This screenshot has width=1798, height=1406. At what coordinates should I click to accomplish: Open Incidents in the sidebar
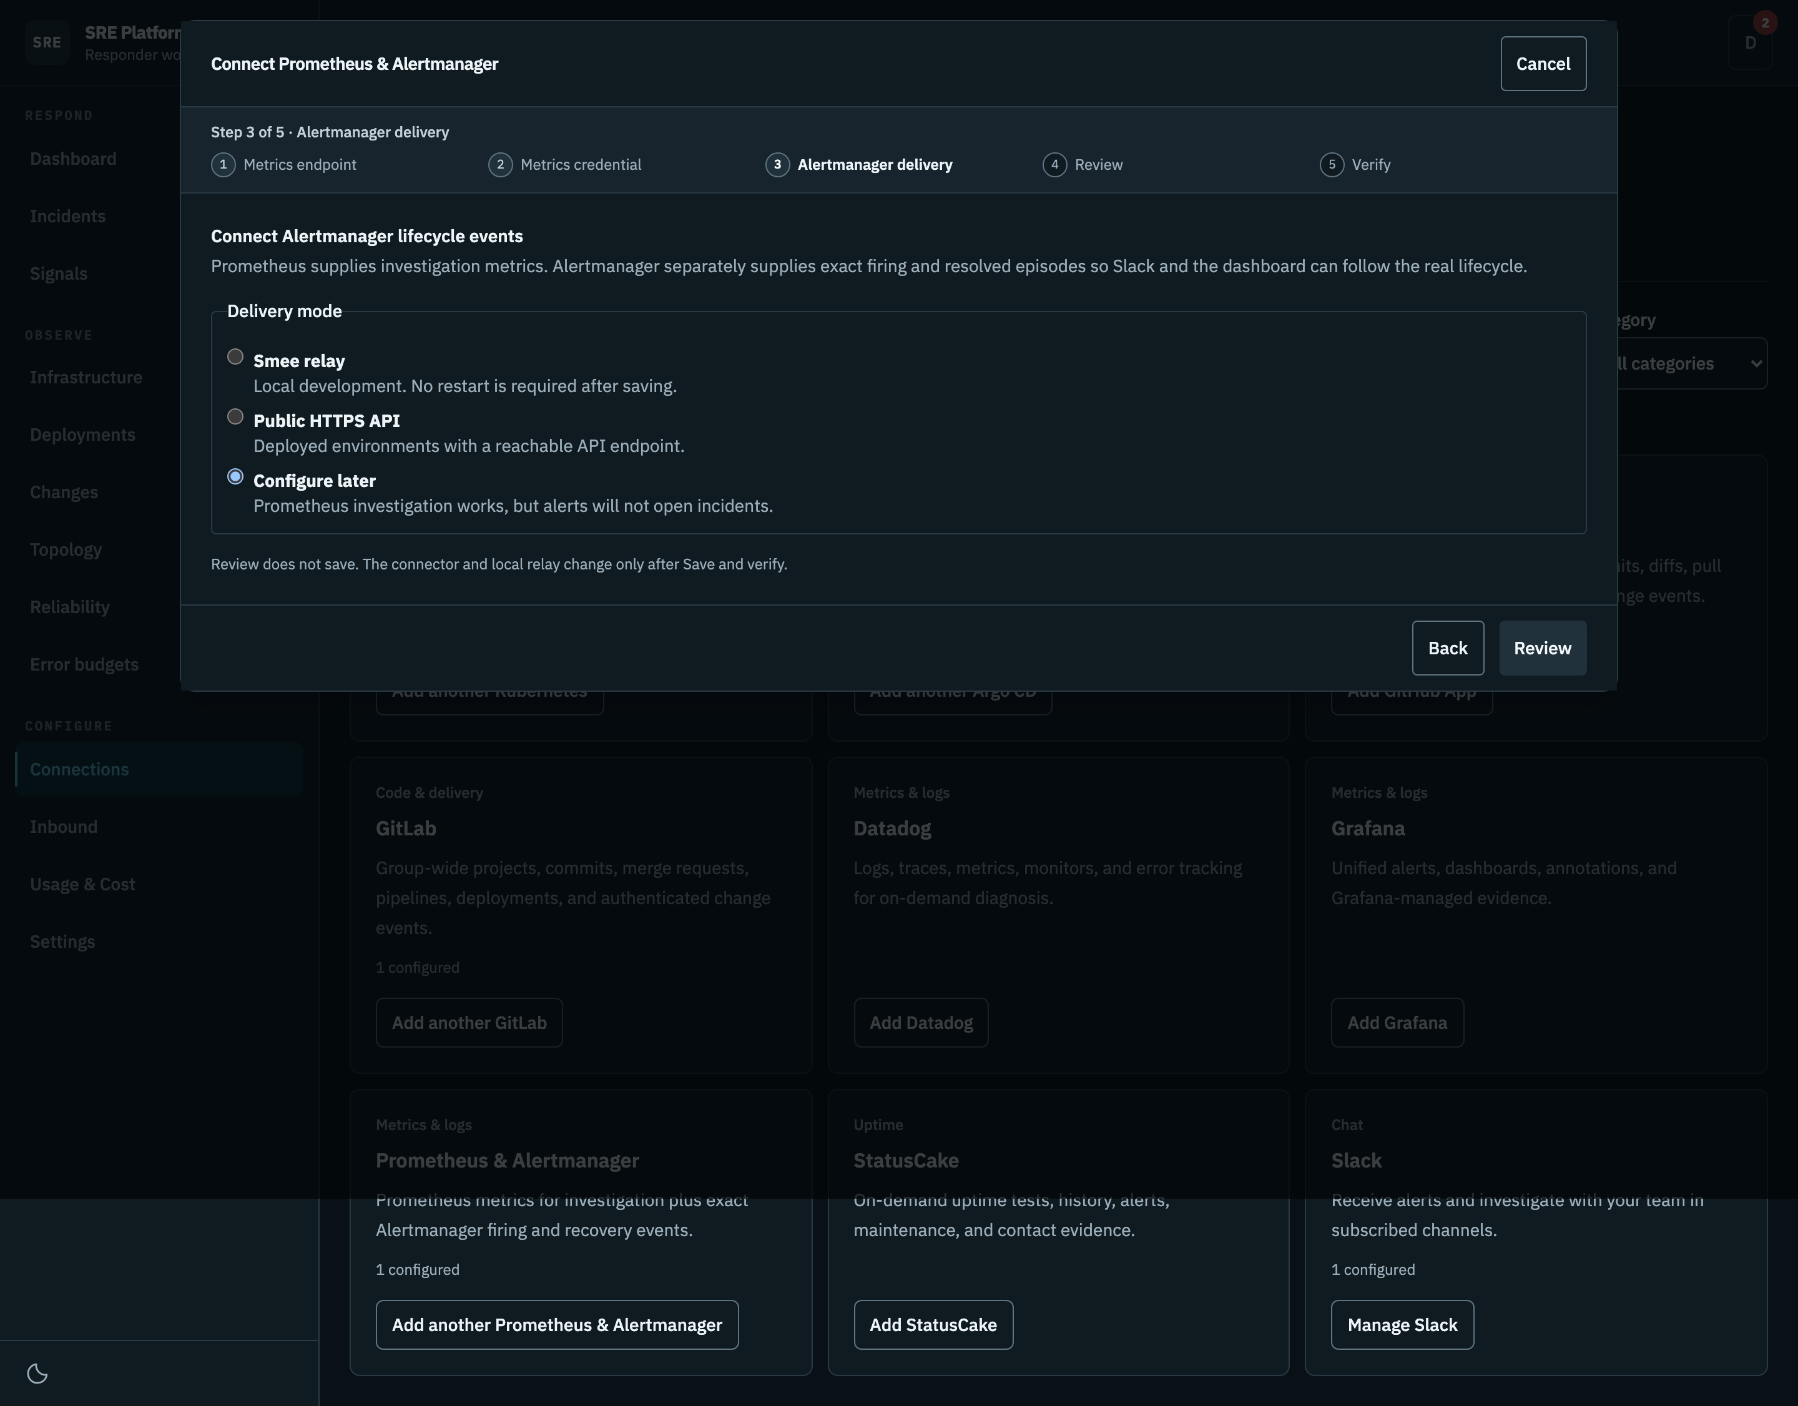coord(159,217)
